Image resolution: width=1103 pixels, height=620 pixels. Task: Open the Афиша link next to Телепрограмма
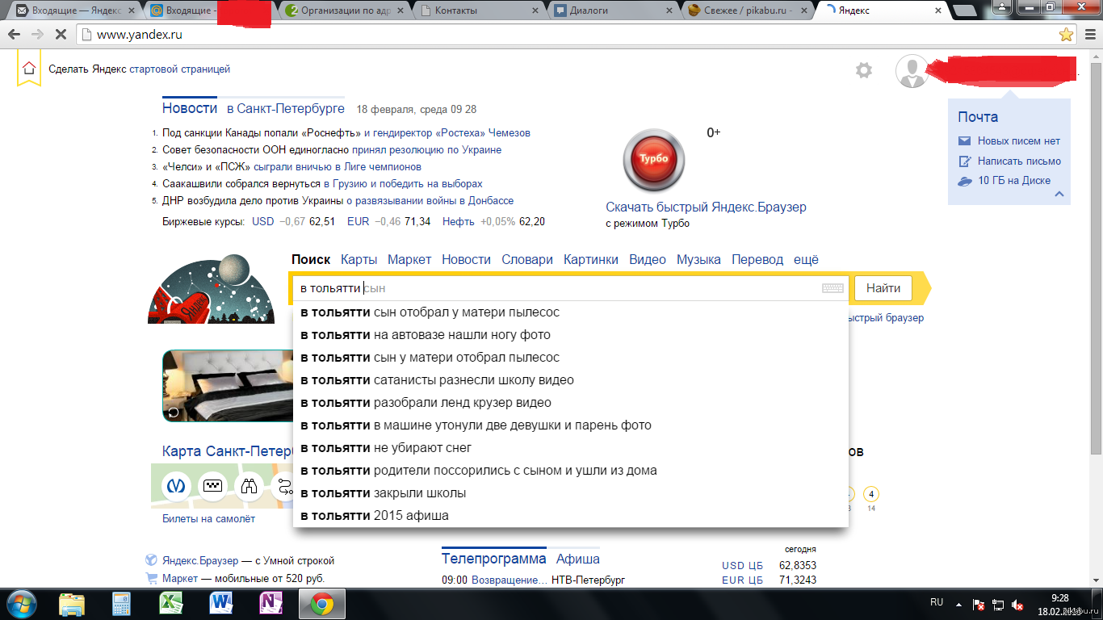pos(578,559)
